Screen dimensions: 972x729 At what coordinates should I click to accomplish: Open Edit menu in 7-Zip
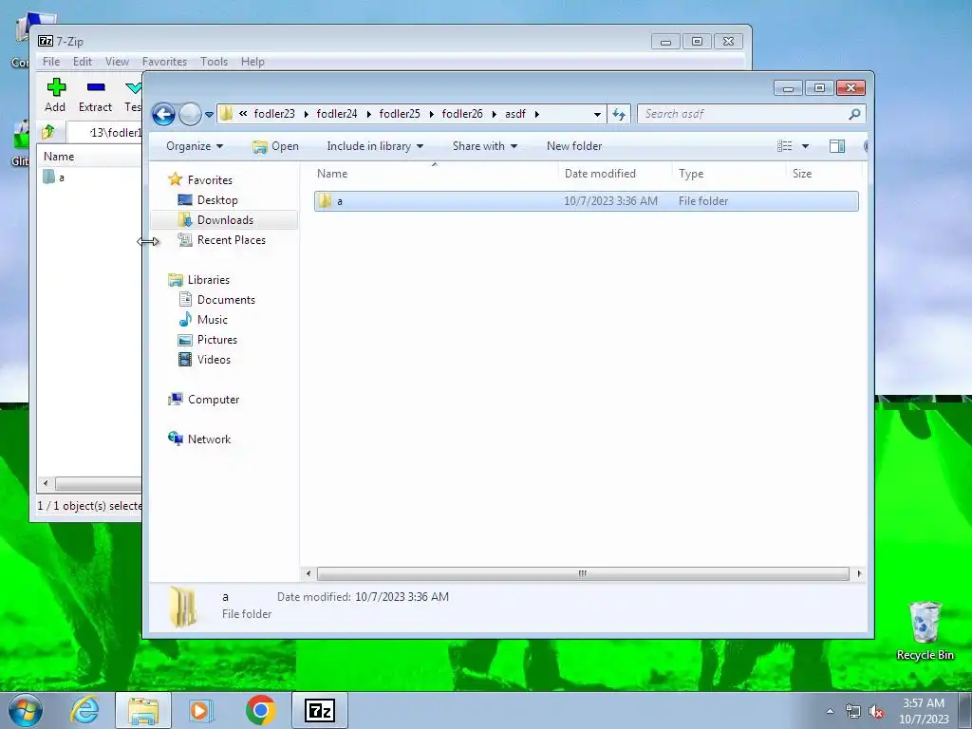pos(83,62)
